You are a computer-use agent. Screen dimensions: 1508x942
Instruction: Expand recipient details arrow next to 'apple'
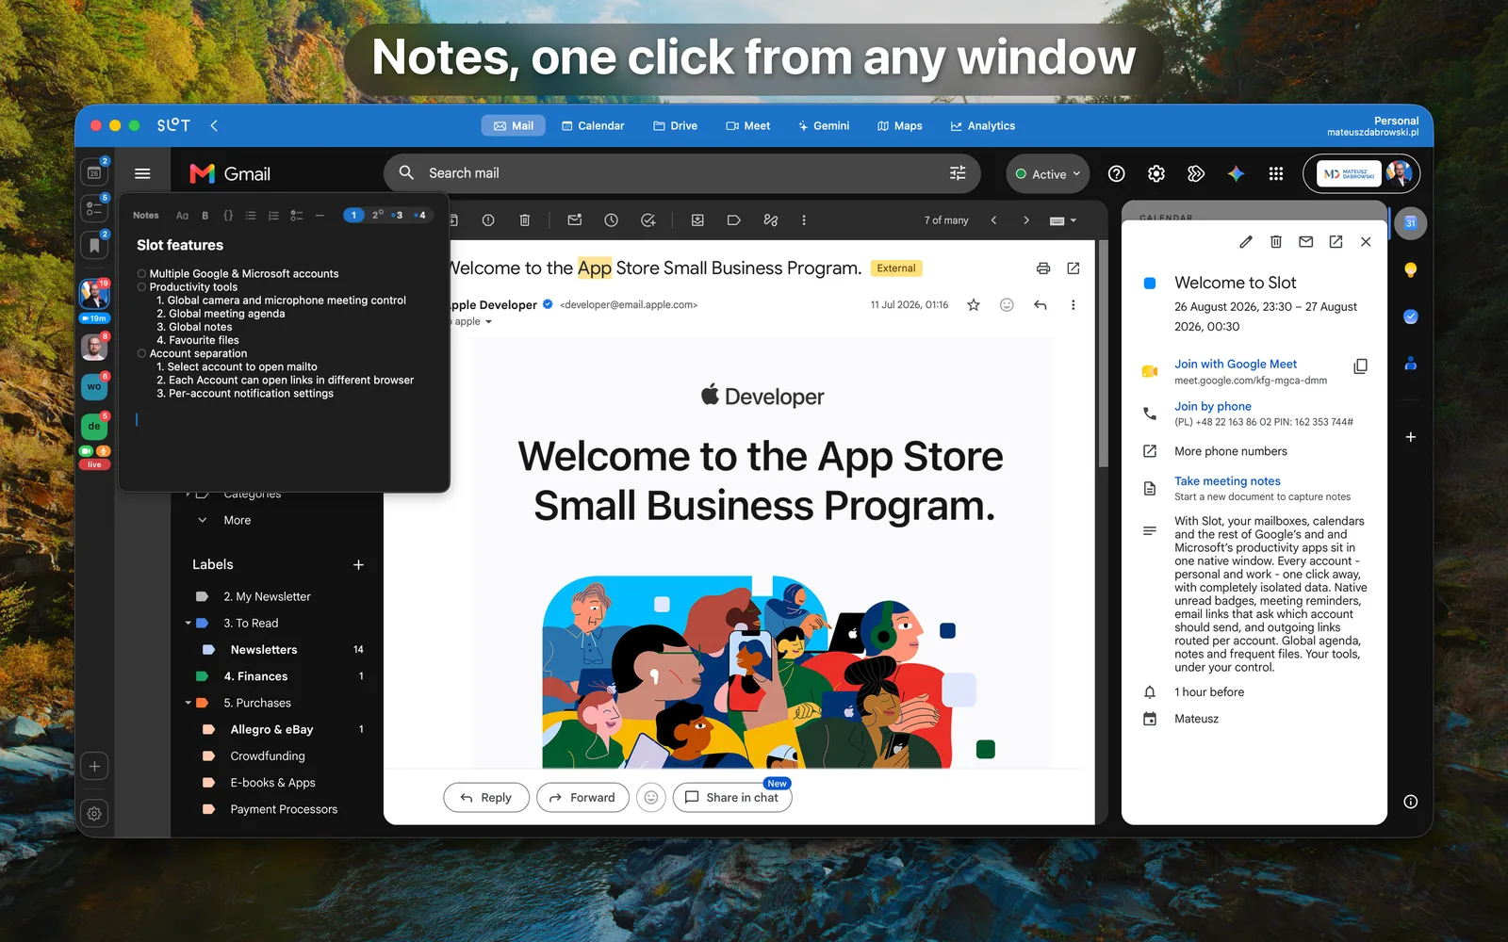(x=488, y=322)
